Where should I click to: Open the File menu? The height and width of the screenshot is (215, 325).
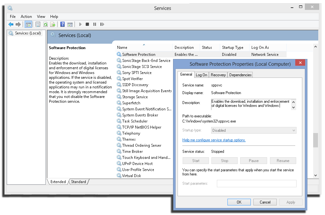13,17
